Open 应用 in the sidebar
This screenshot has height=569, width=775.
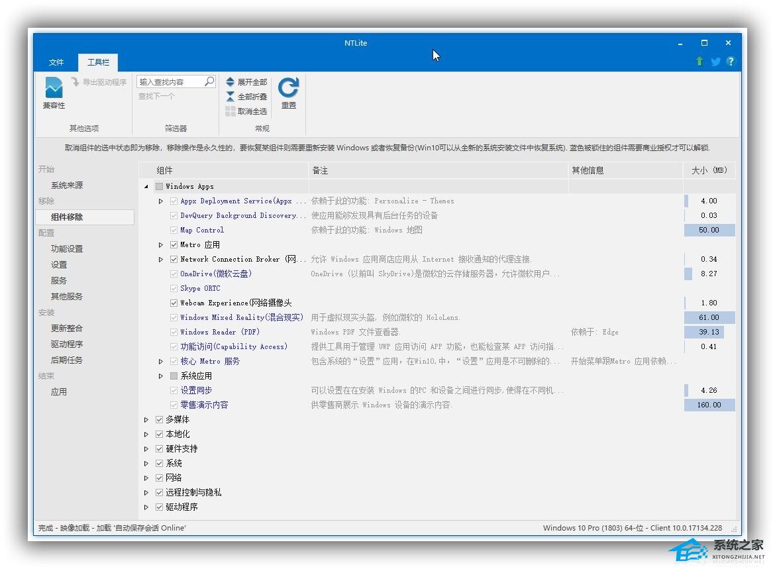[58, 392]
